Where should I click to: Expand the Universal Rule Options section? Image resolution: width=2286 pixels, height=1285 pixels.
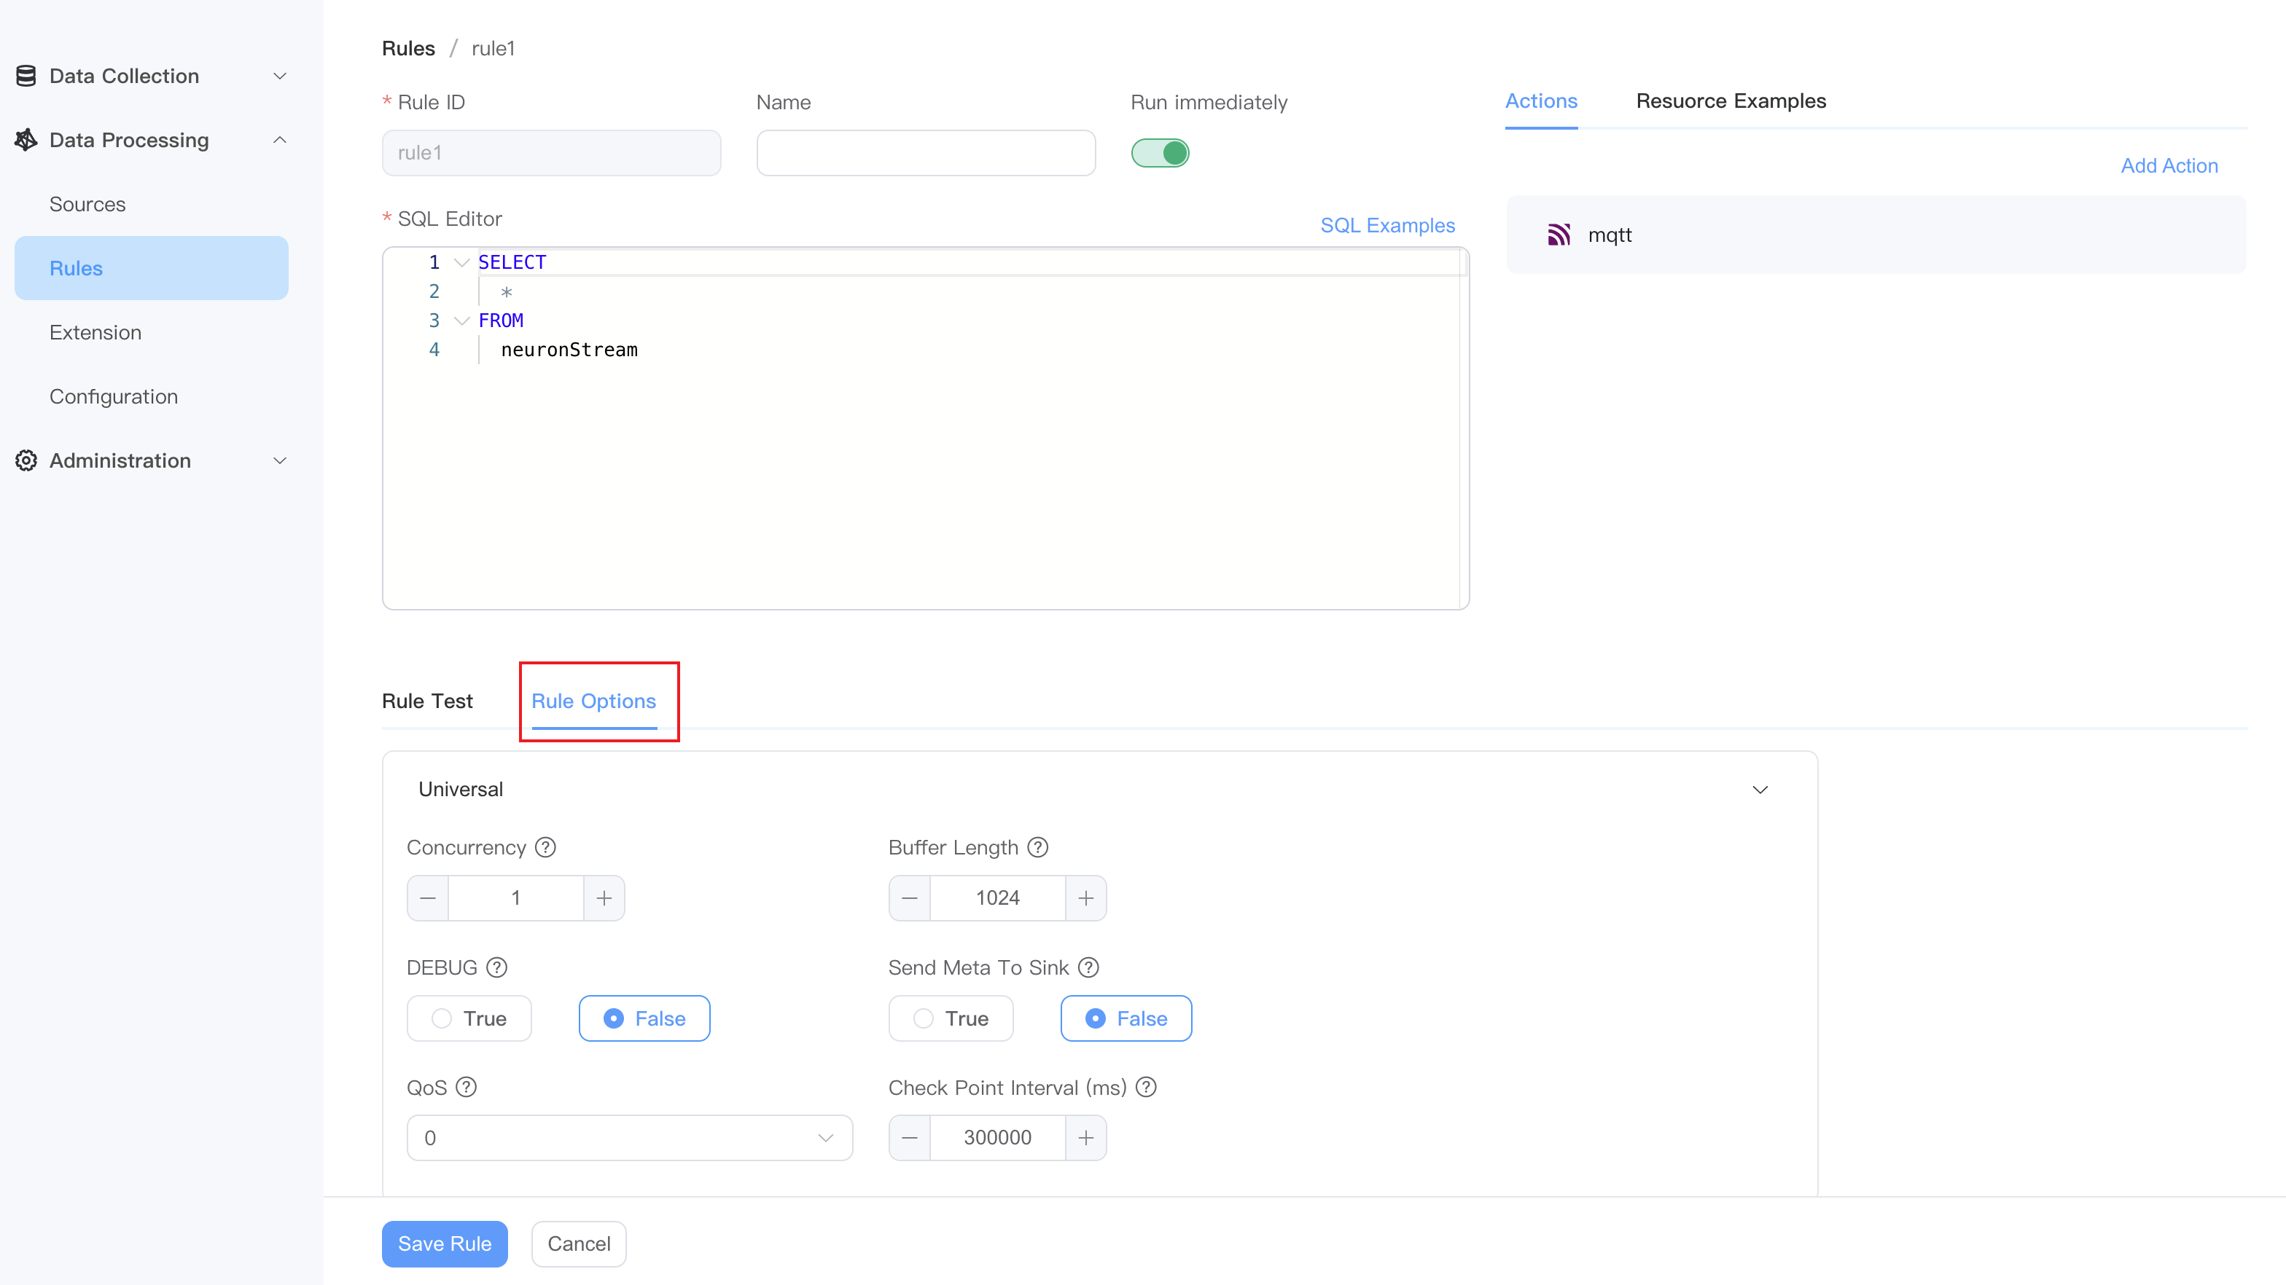tap(1760, 787)
